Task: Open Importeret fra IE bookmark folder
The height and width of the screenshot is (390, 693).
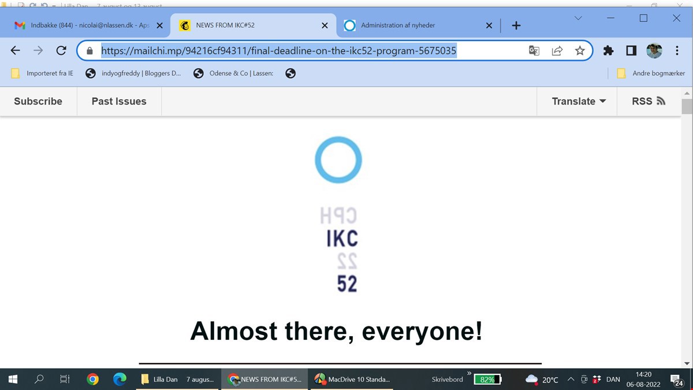Action: (x=43, y=73)
